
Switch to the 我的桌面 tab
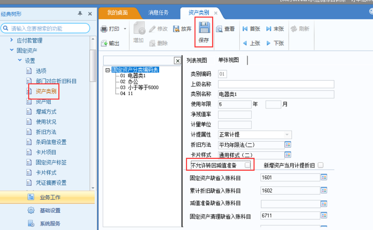[117, 13]
